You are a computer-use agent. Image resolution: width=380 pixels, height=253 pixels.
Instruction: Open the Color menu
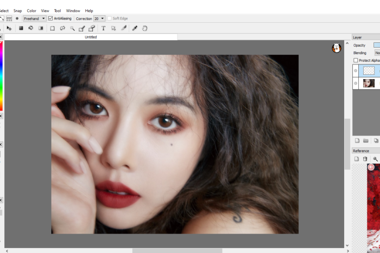(x=31, y=11)
